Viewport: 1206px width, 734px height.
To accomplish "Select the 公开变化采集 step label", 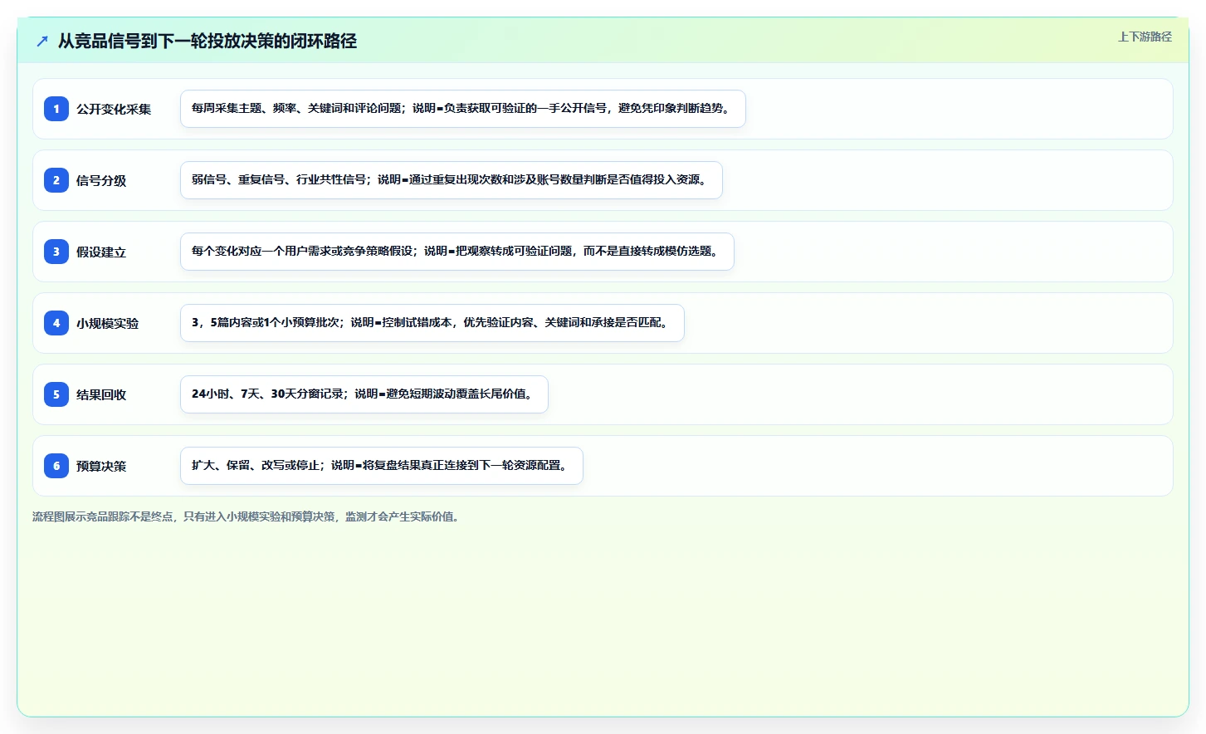I will click(x=114, y=109).
